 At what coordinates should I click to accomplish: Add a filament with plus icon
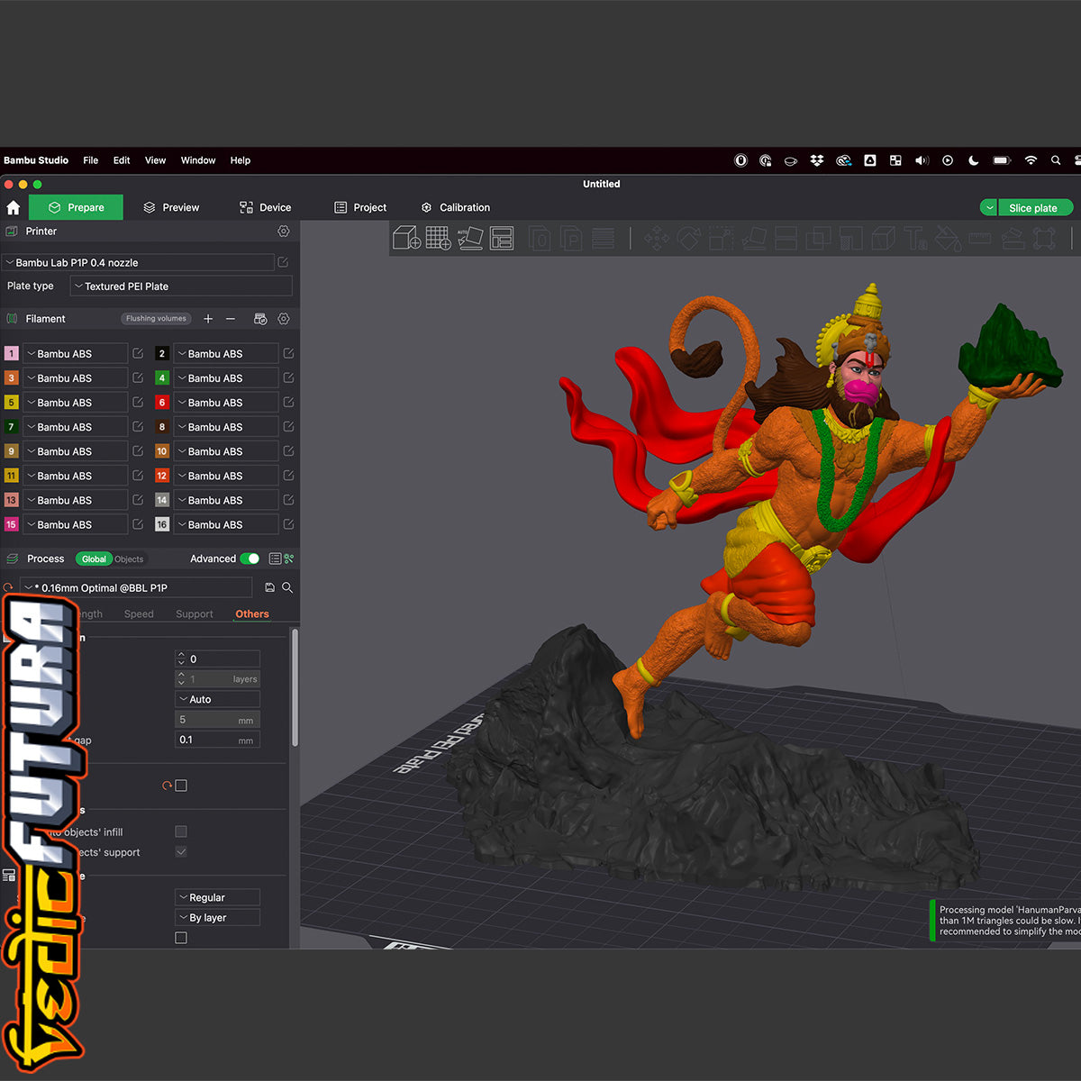click(x=208, y=319)
